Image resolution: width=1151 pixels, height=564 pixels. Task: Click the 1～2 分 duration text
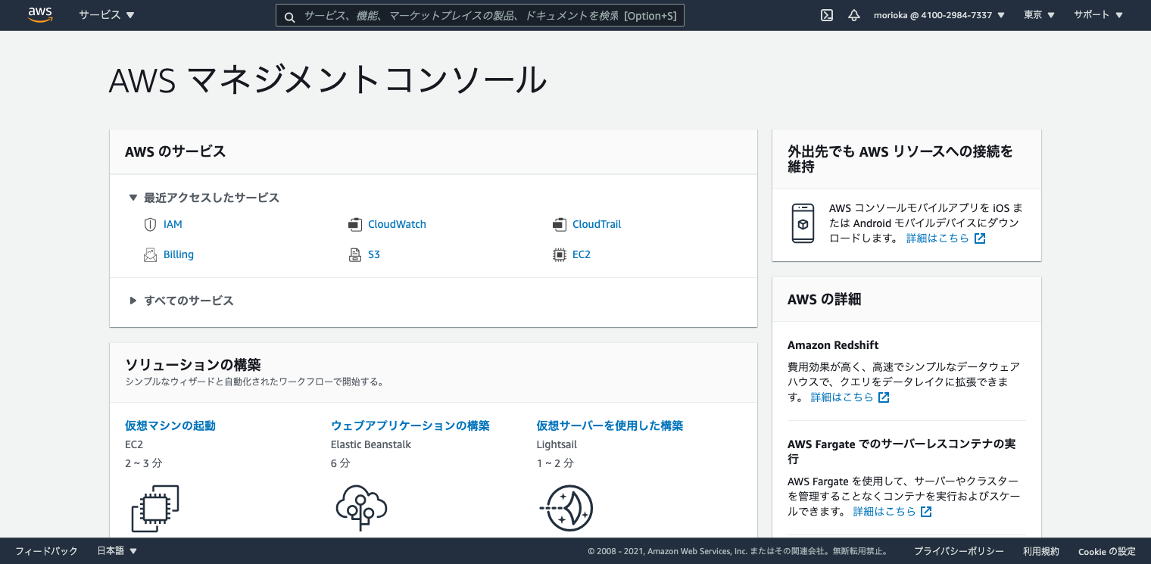[x=555, y=463]
